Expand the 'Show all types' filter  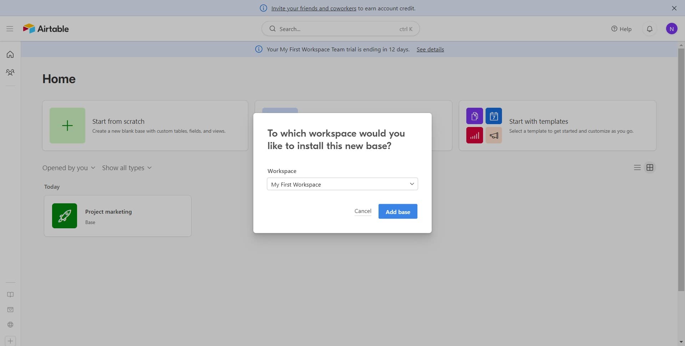click(x=127, y=168)
